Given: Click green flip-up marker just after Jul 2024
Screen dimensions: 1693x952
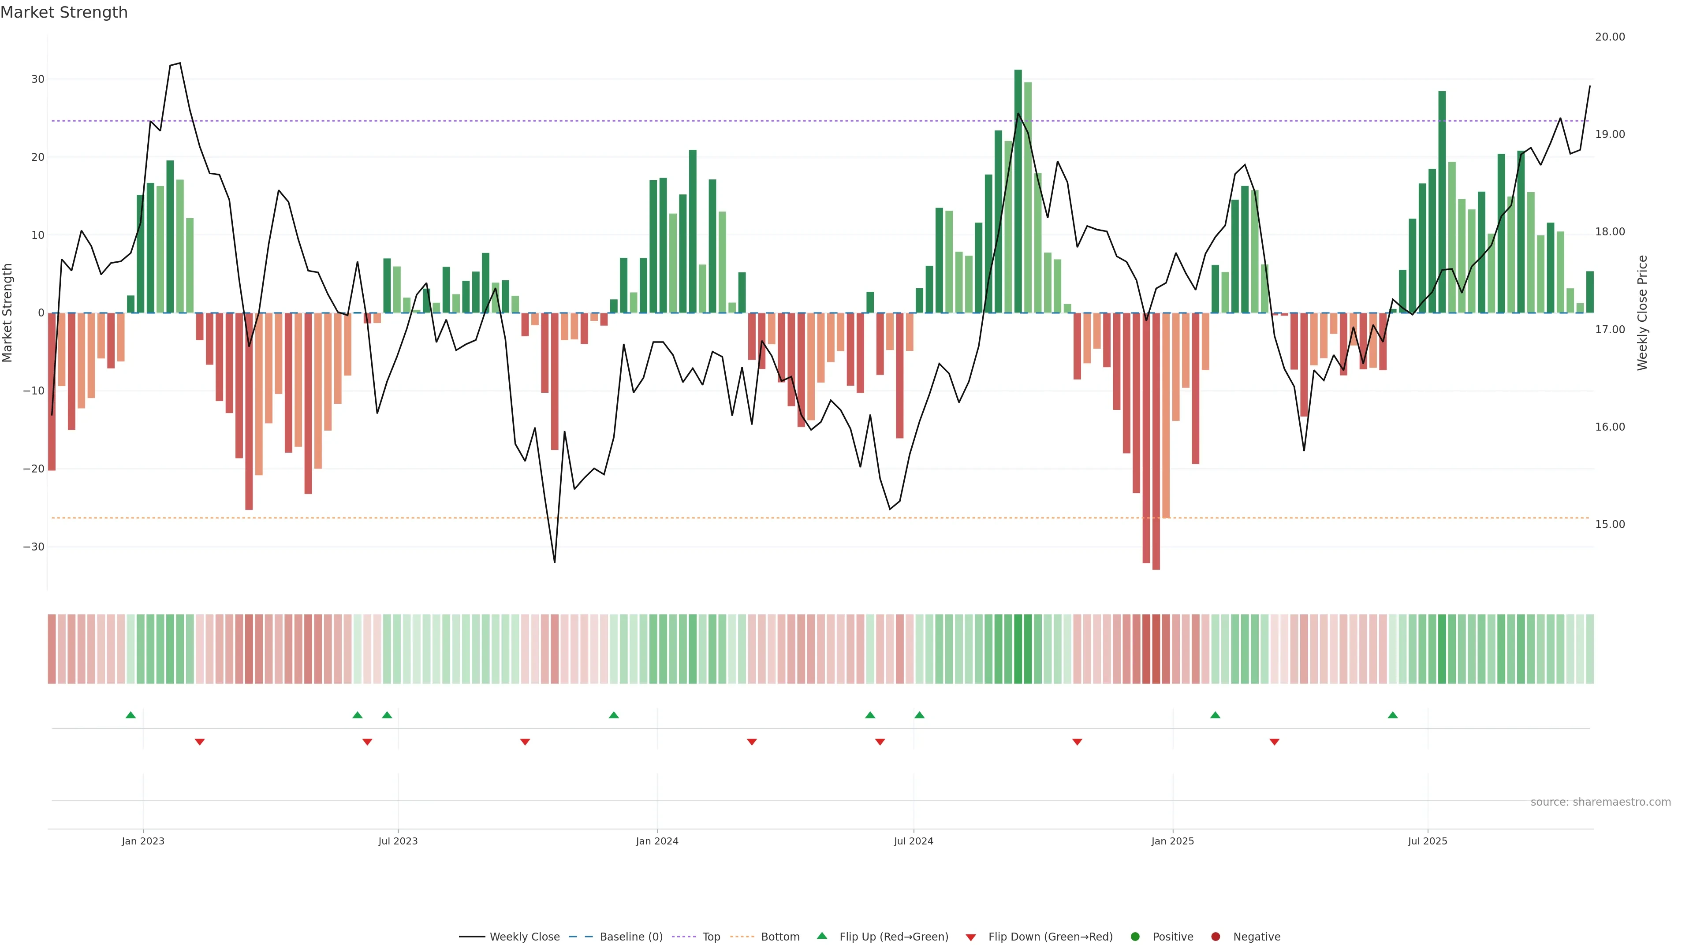Looking at the screenshot, I should click(x=919, y=715).
